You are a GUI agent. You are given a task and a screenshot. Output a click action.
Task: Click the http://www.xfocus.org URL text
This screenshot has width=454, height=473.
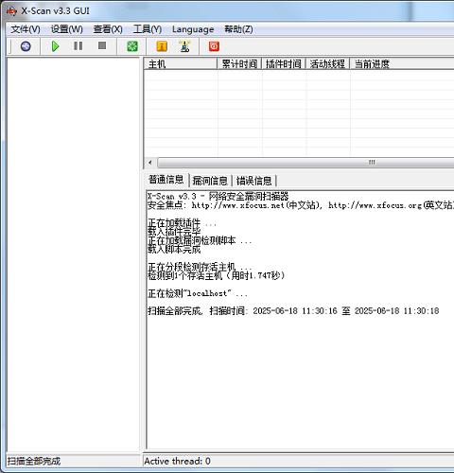(375, 205)
